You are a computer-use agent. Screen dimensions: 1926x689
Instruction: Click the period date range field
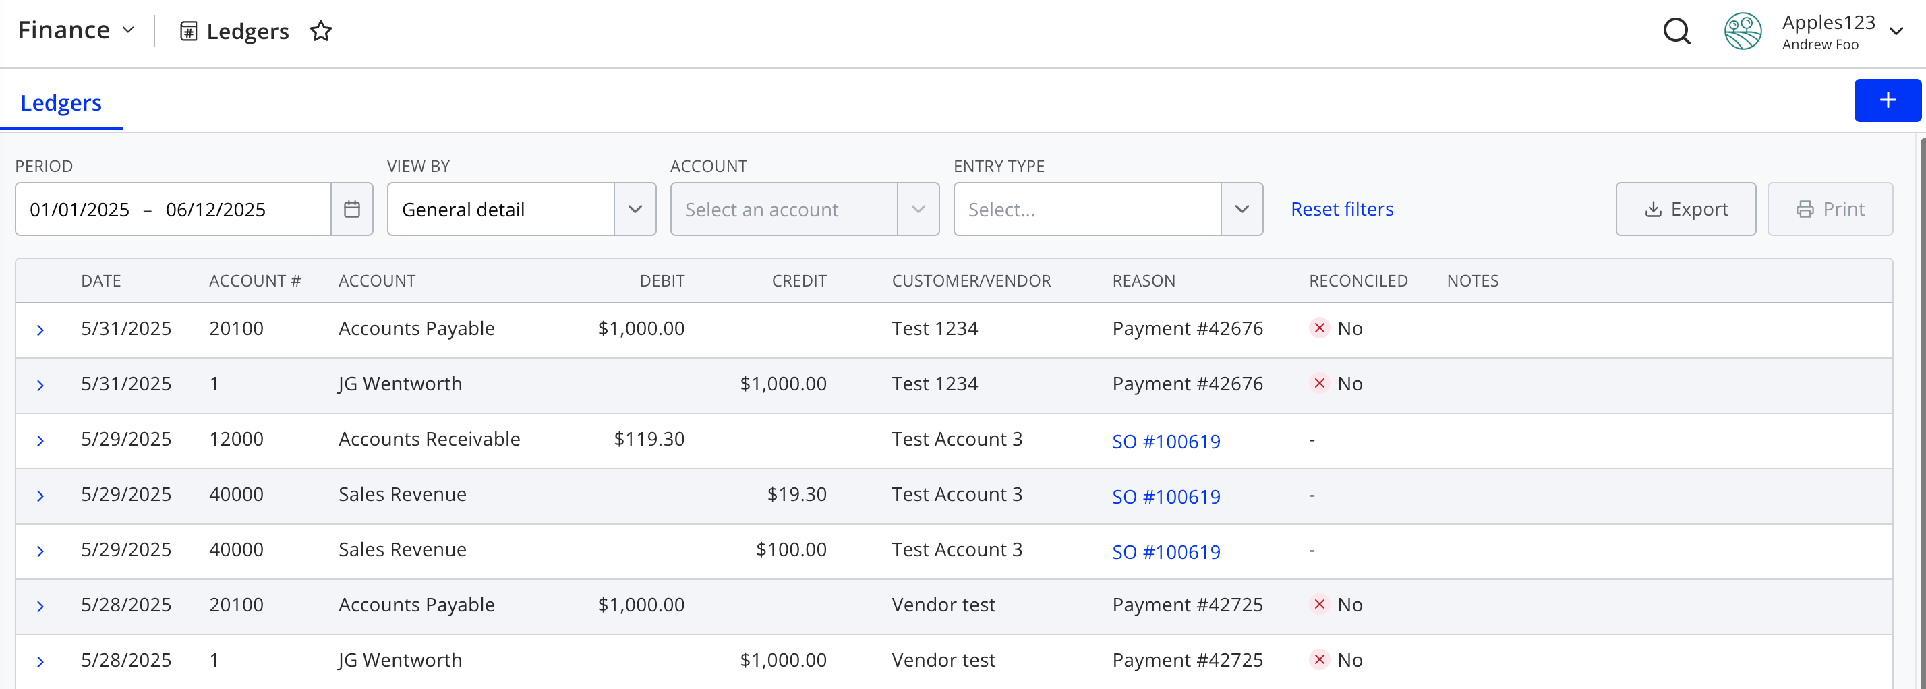point(173,209)
